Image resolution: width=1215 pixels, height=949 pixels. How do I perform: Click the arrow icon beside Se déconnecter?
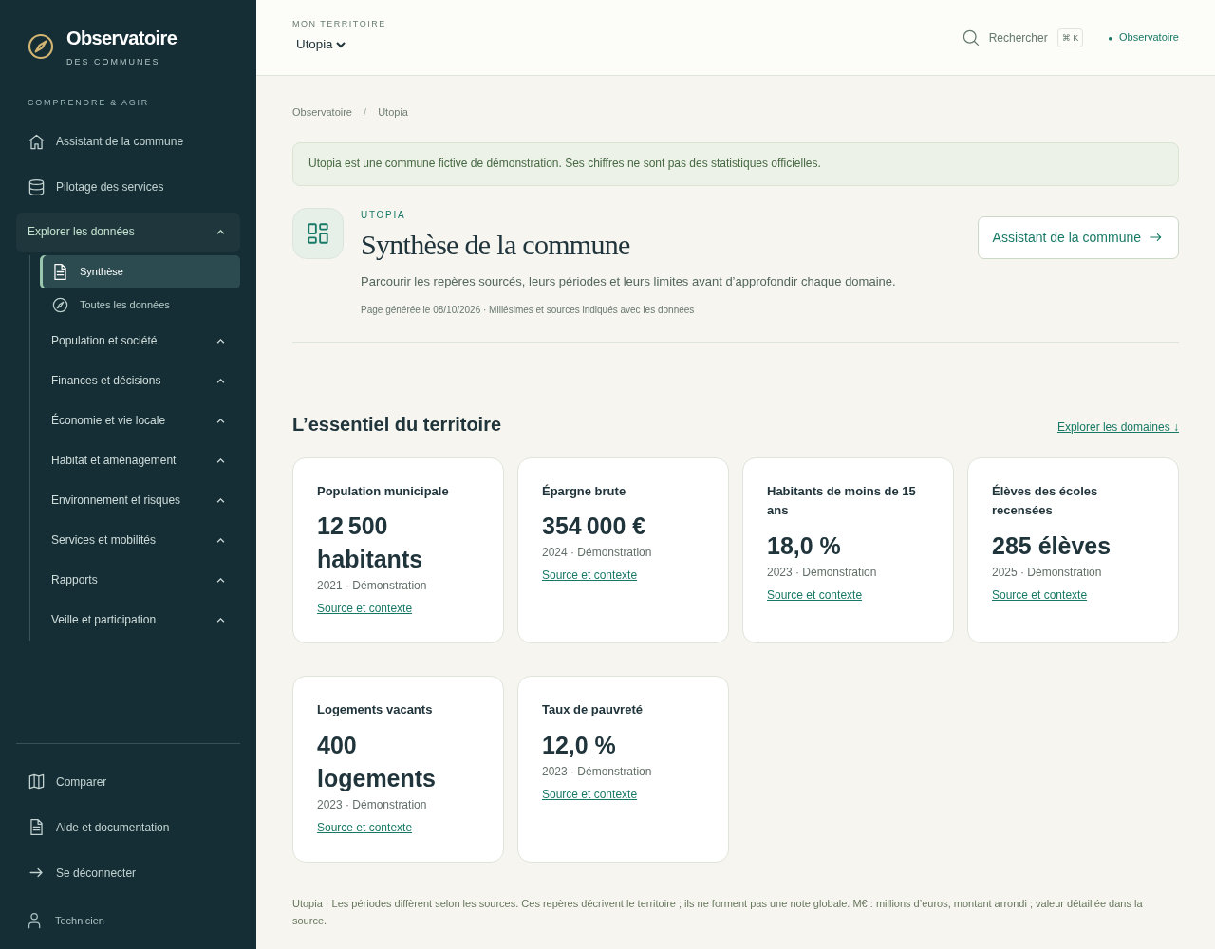click(36, 873)
